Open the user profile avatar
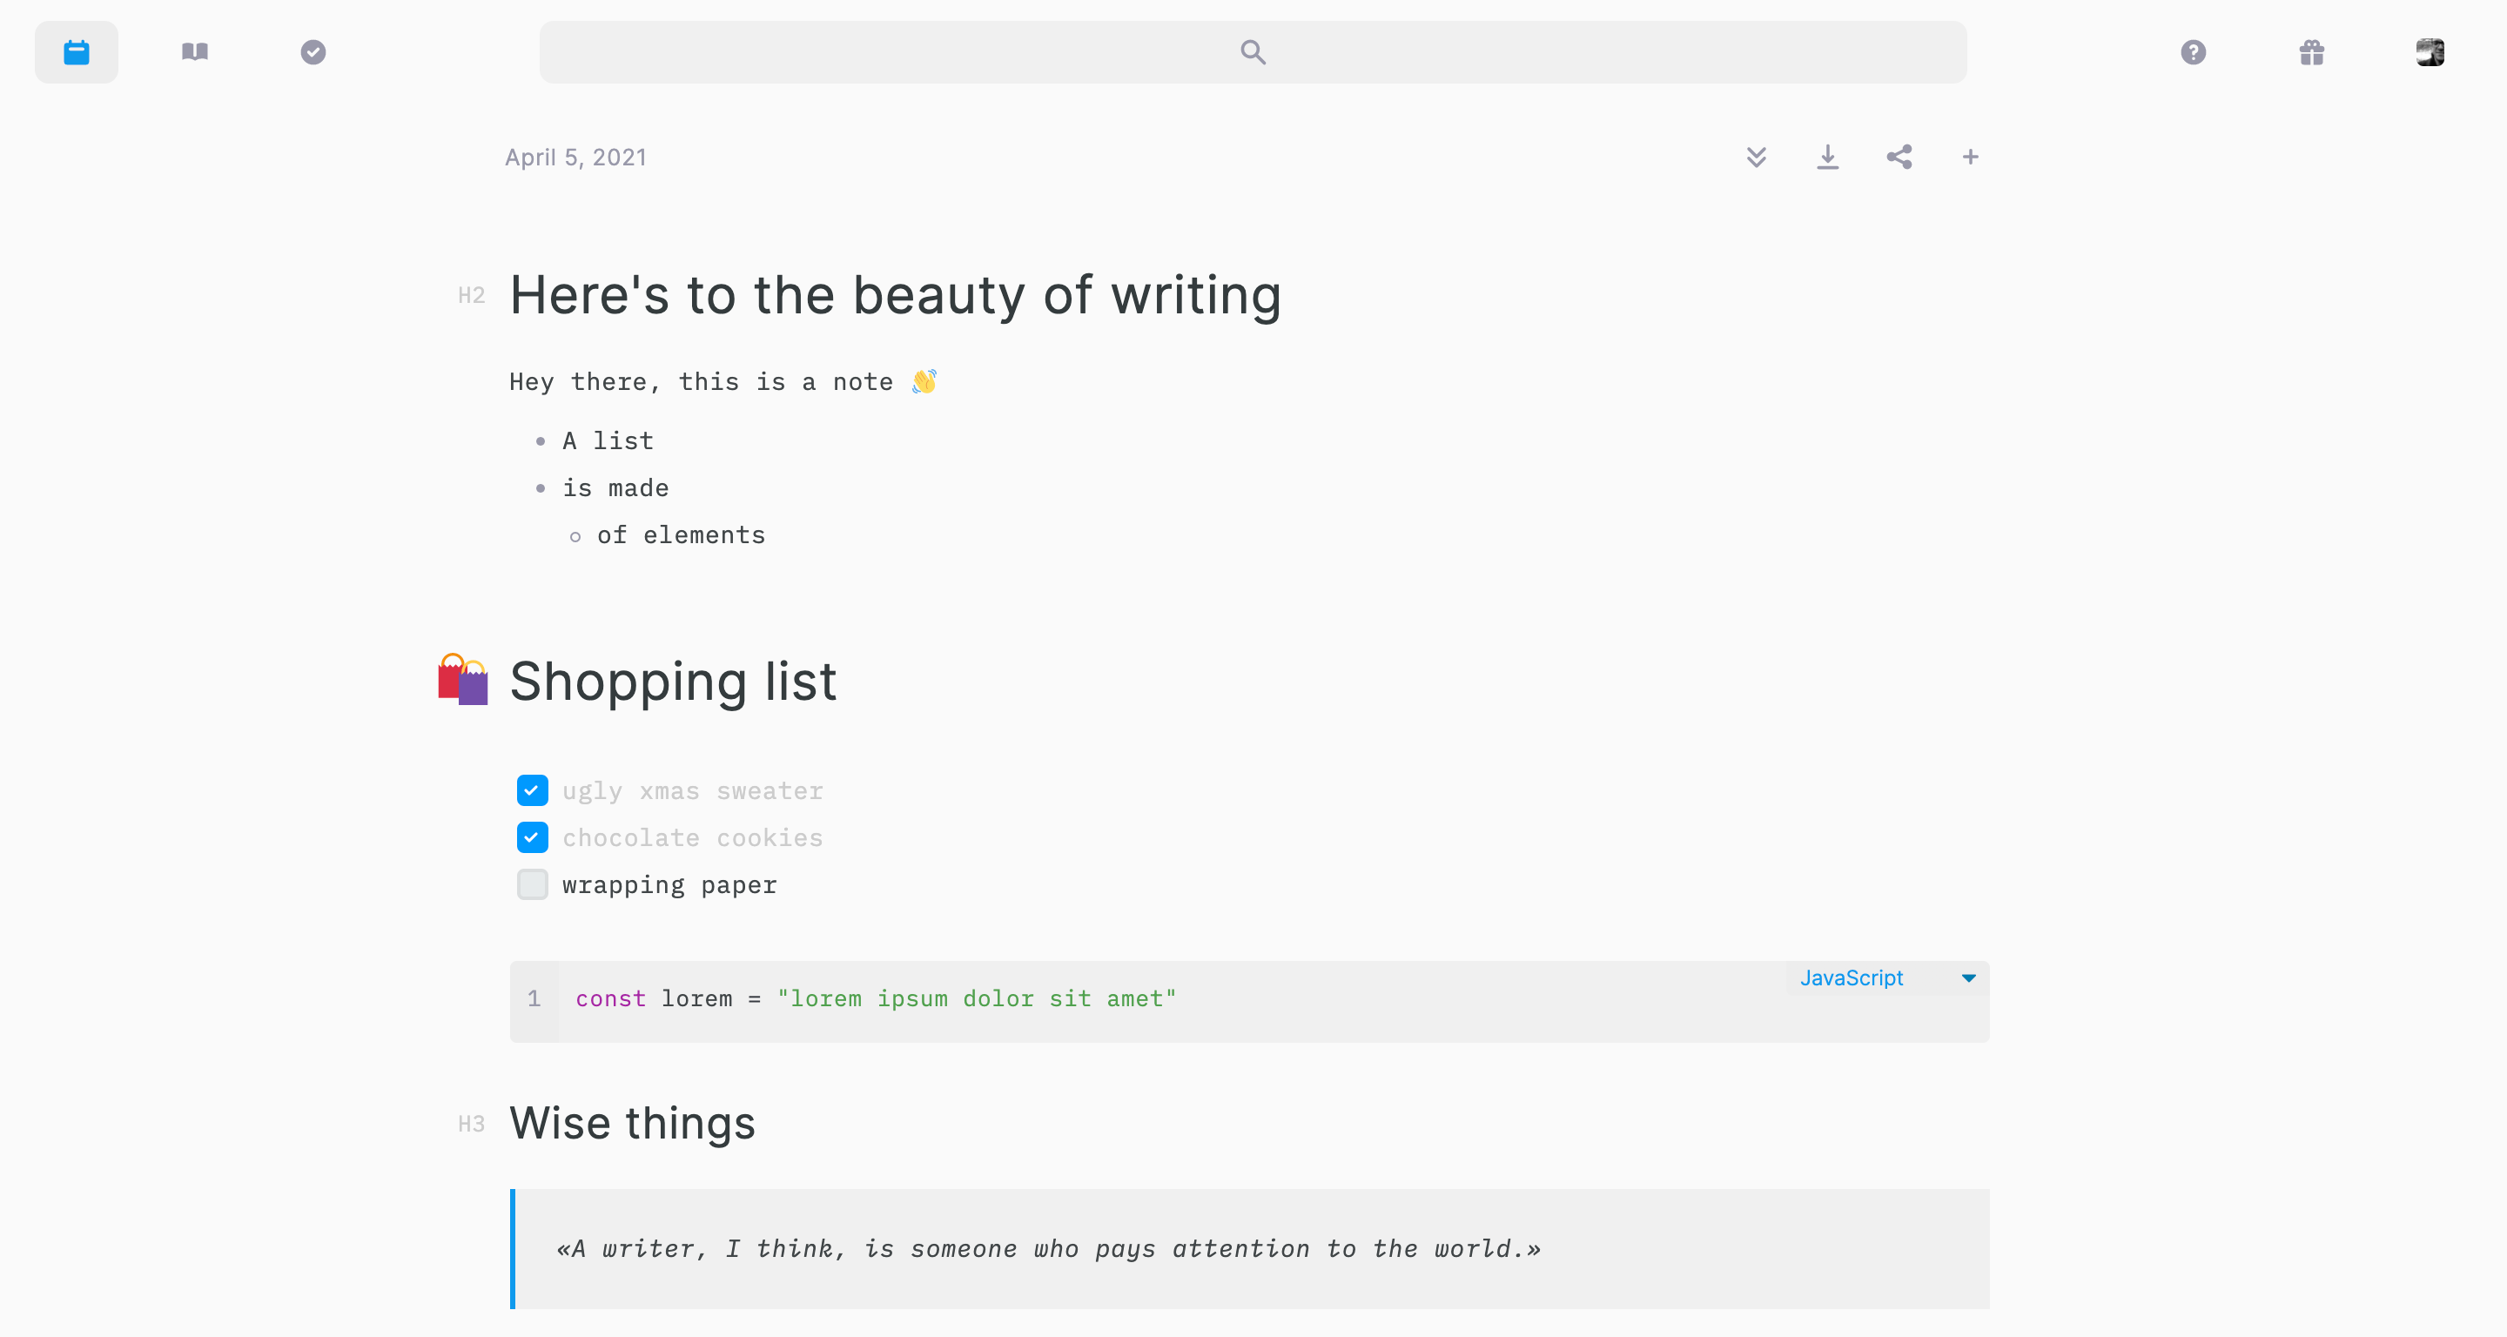This screenshot has width=2507, height=1337. [2430, 51]
